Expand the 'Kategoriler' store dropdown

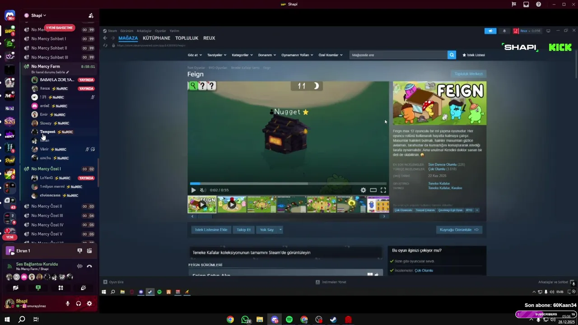(242, 55)
